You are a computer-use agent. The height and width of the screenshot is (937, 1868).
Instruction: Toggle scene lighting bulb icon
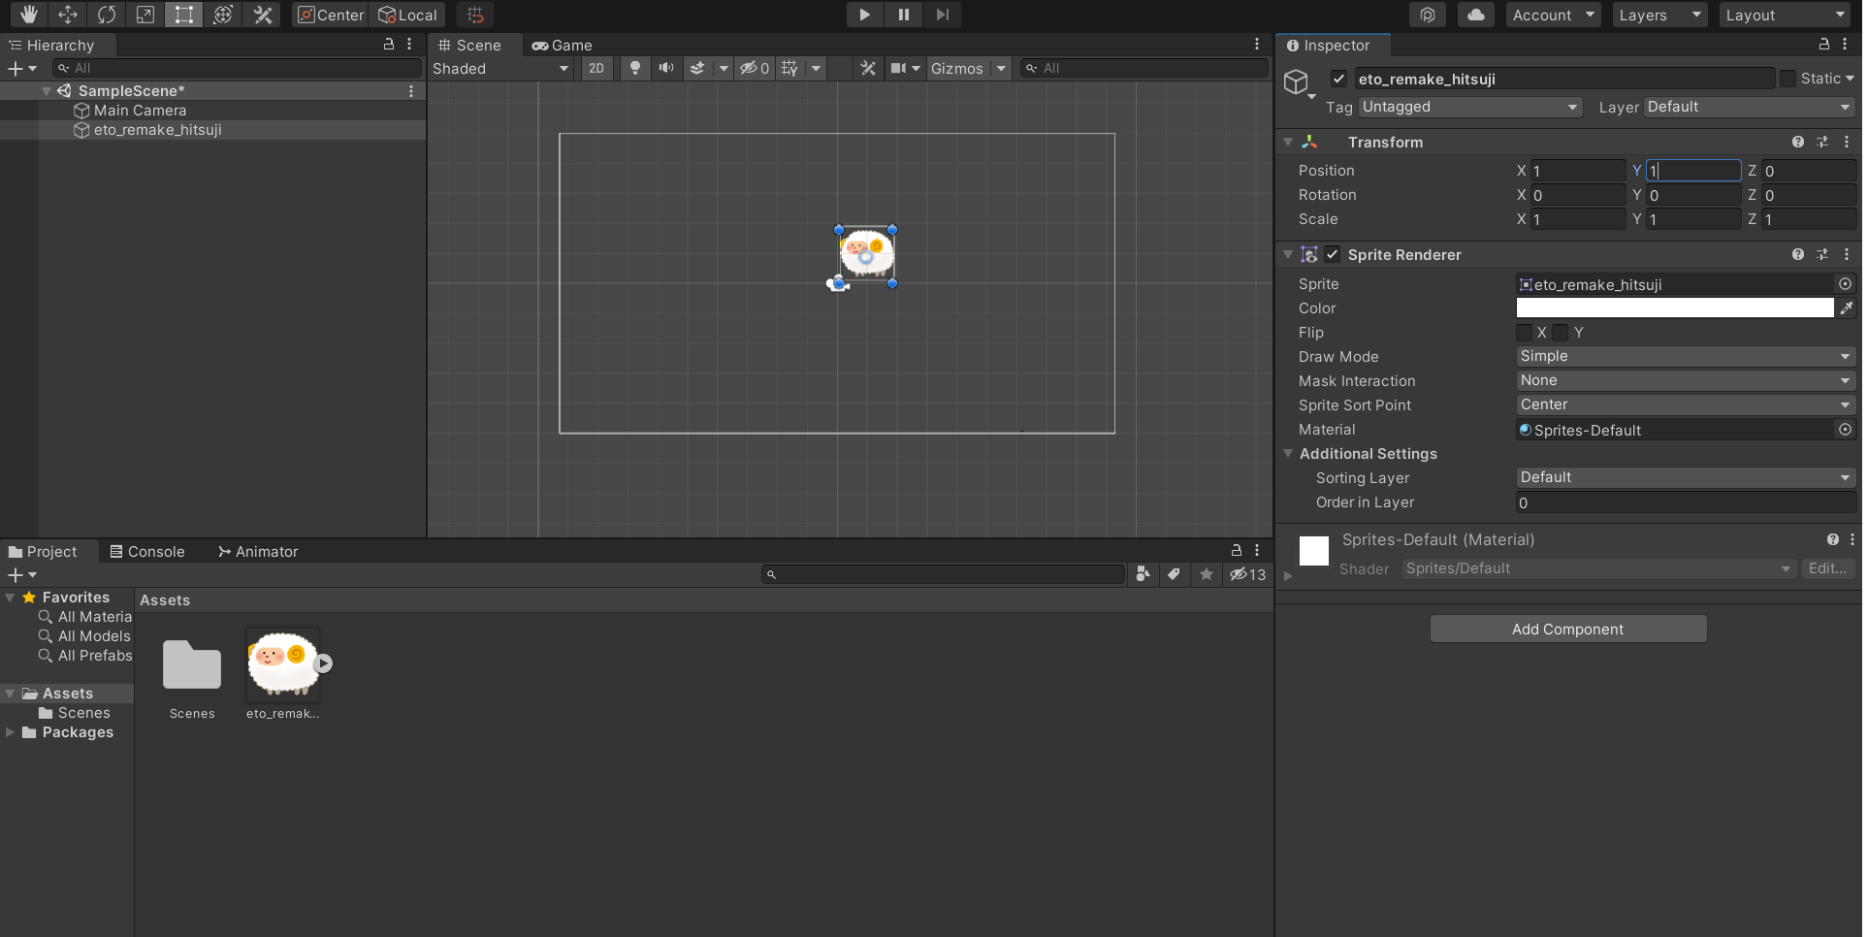pos(635,68)
